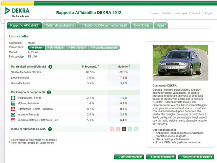
Task: Open info icon beside Per risultati sulle difettosità
Action: (50, 67)
